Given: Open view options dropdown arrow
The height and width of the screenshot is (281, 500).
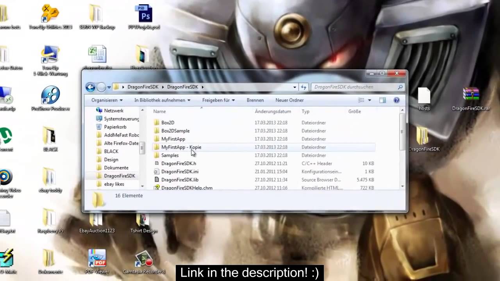Looking at the screenshot, I should (x=370, y=100).
